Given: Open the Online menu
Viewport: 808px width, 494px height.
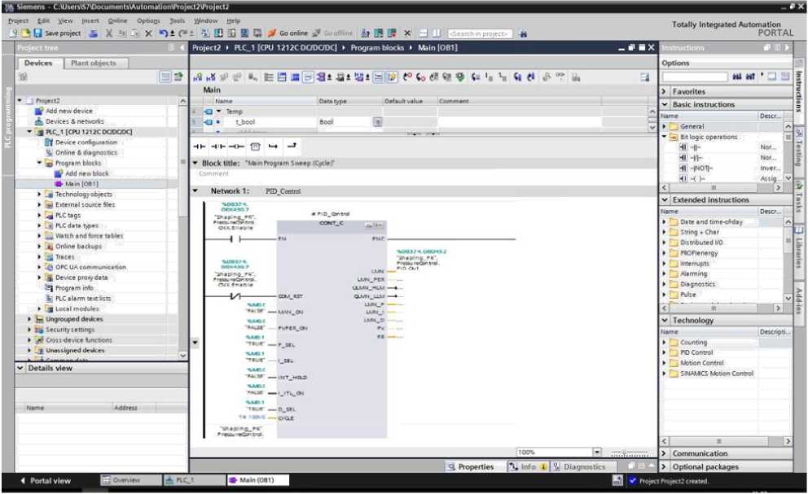Looking at the screenshot, I should 117,20.
